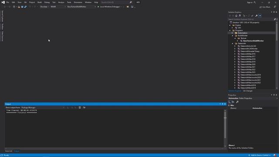Click the Open File folder icon in the toolbar
The width and height of the screenshot is (279, 157).
coord(19,7)
